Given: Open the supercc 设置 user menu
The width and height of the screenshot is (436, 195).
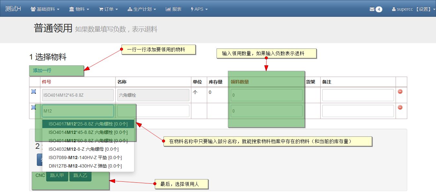Looking at the screenshot, I should (x=414, y=9).
